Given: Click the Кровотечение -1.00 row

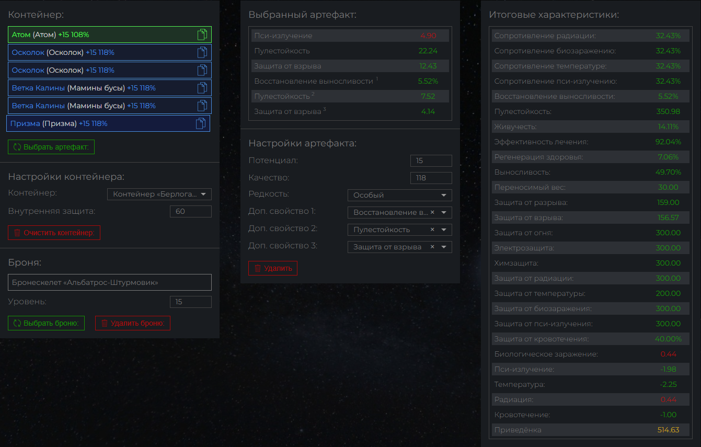Looking at the screenshot, I should (591, 415).
